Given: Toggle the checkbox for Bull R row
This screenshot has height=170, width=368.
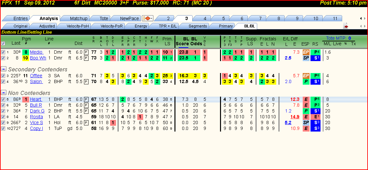Looking at the screenshot, I should [x=3, y=105].
